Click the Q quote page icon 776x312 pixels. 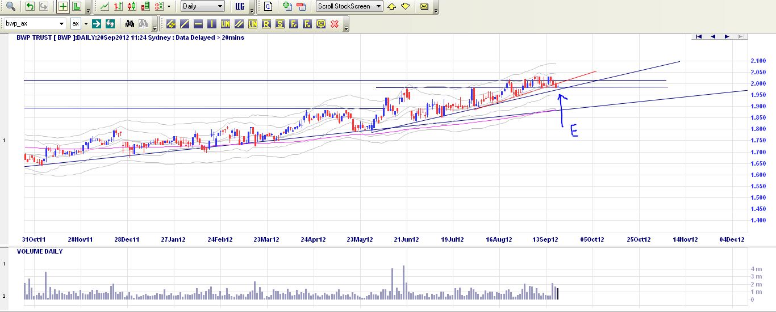click(269, 7)
